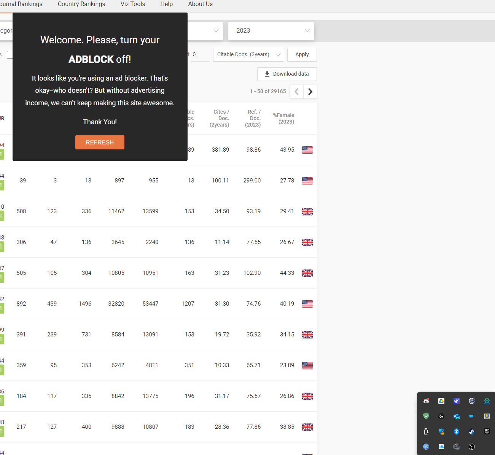Image resolution: width=495 pixels, height=455 pixels.
Task: Click the purple tray icon with red dot
Action: [x=457, y=401]
